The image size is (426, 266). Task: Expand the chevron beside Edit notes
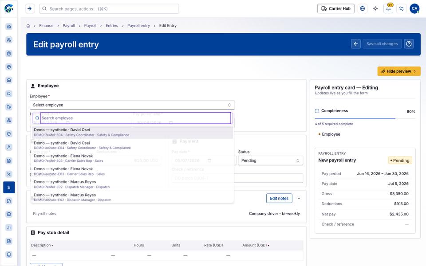coord(299,199)
